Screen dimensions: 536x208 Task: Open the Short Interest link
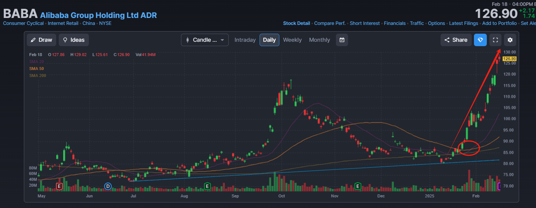click(365, 23)
